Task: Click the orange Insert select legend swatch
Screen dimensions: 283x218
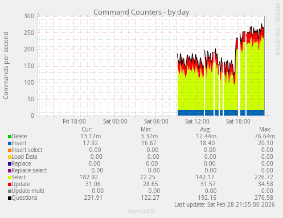Action: (10, 150)
